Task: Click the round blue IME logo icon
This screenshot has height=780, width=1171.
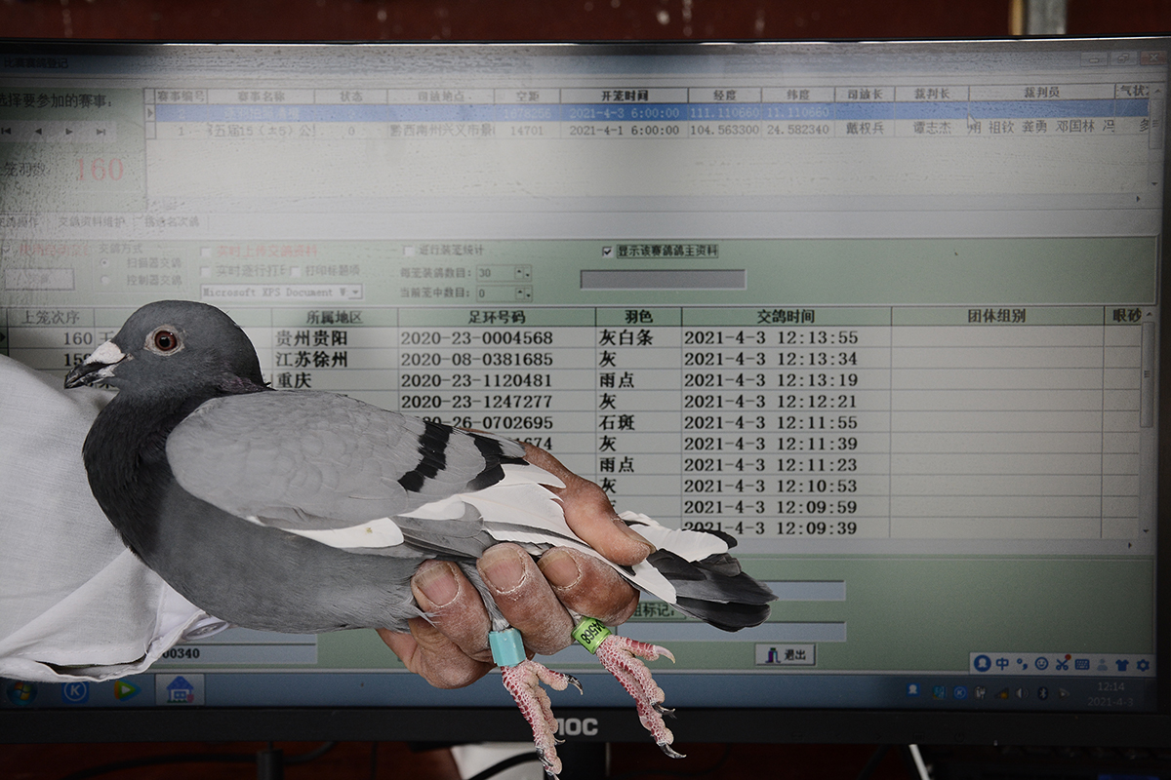Action: pyautogui.click(x=983, y=664)
